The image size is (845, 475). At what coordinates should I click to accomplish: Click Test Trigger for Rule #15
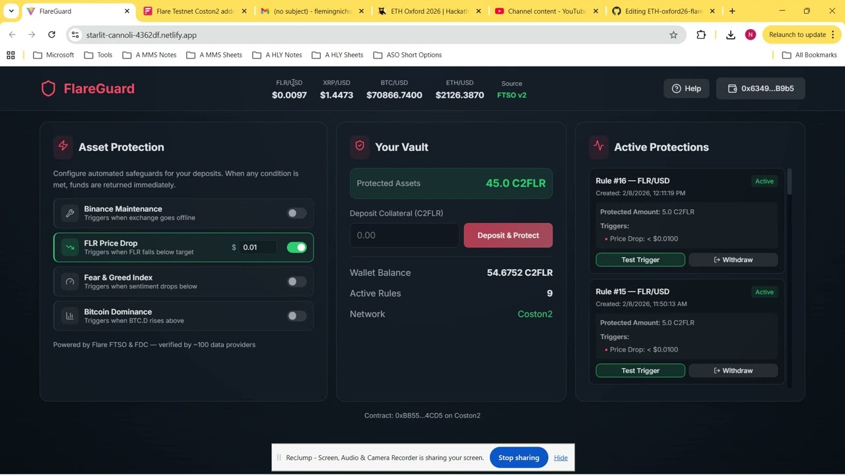(x=640, y=371)
